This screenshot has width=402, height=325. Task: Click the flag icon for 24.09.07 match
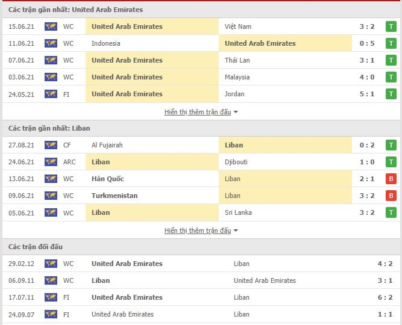click(x=51, y=314)
